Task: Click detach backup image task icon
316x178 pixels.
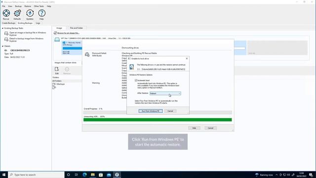Action: point(6,40)
